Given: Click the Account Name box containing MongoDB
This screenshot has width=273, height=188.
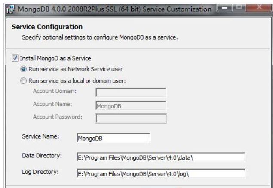Looking at the screenshot, I should point(131,105).
